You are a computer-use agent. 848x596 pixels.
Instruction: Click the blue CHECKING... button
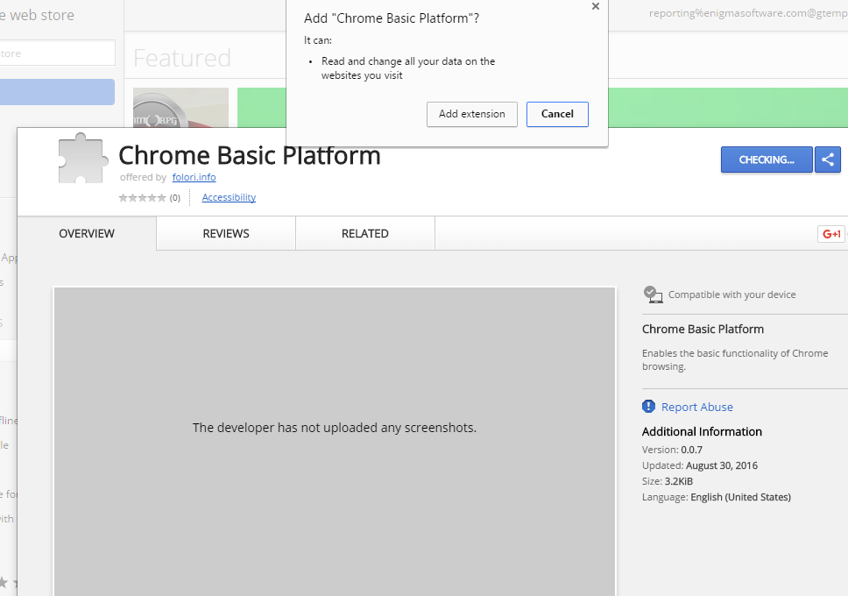767,160
